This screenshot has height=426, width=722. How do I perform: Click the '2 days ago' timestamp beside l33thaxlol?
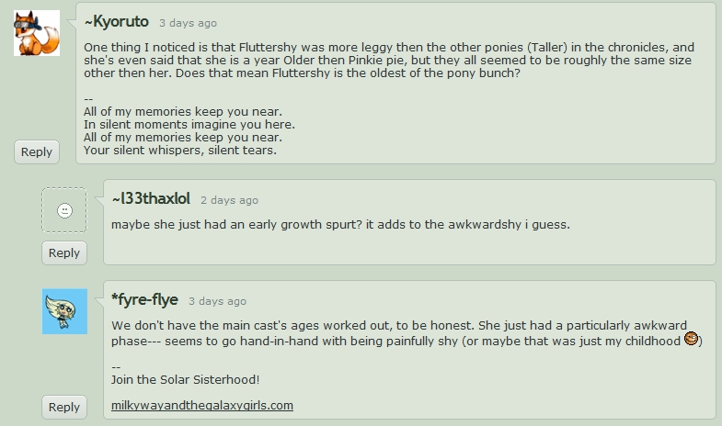[x=229, y=200]
